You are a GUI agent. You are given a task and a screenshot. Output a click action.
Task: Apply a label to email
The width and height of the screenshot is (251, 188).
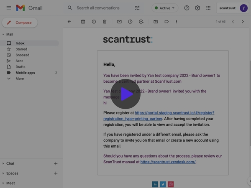pyautogui.click(x=166, y=22)
